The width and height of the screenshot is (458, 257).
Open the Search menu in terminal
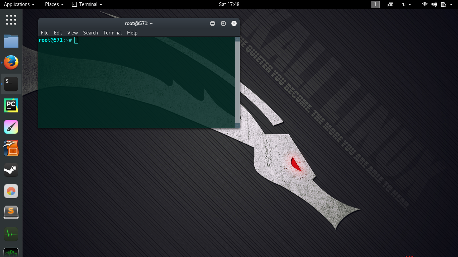(x=91, y=32)
